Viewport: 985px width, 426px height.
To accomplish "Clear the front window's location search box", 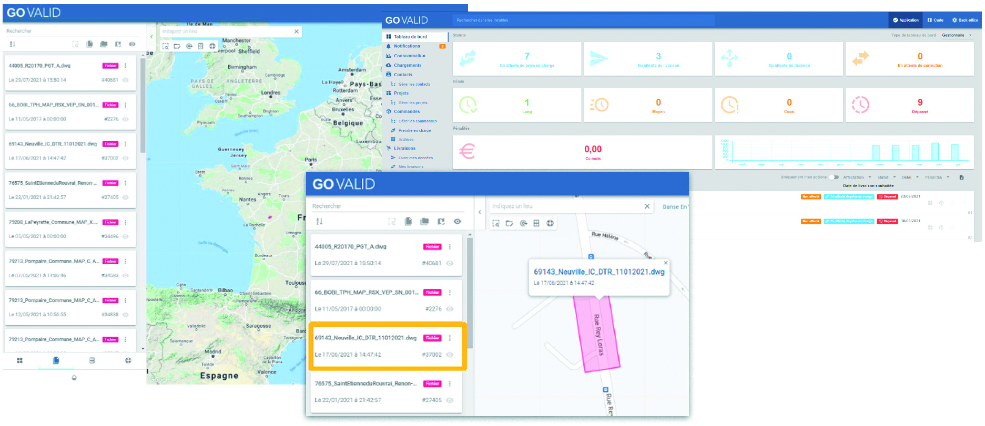I will click(647, 206).
